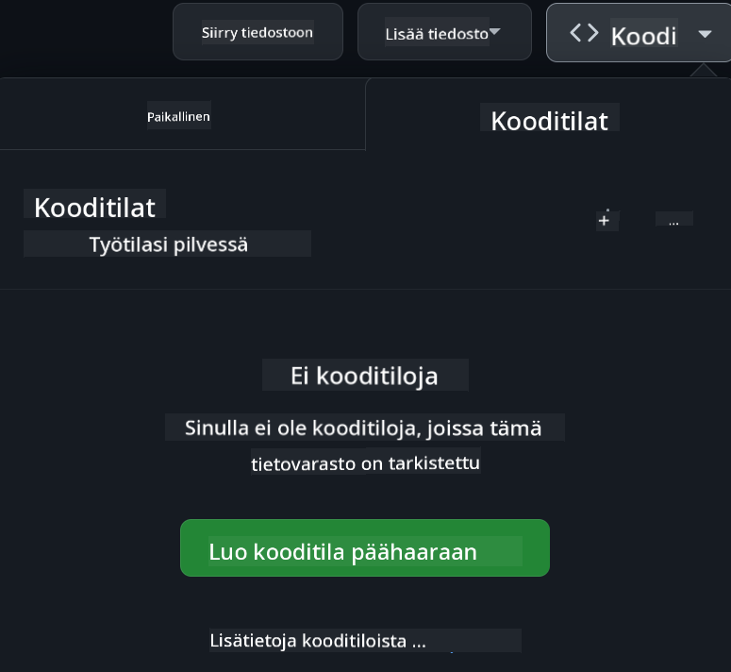Open the Lisää tiedosto dropdown arrow

click(495, 33)
